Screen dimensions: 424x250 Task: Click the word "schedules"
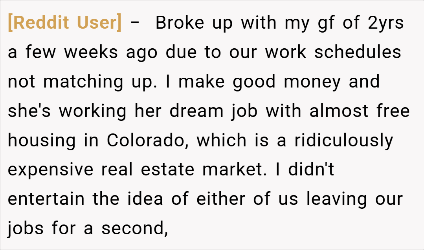[358, 53]
